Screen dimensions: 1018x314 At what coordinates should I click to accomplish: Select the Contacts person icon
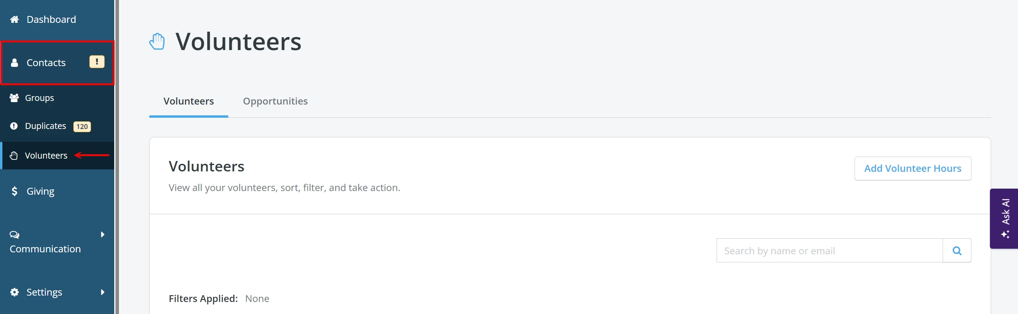point(15,62)
